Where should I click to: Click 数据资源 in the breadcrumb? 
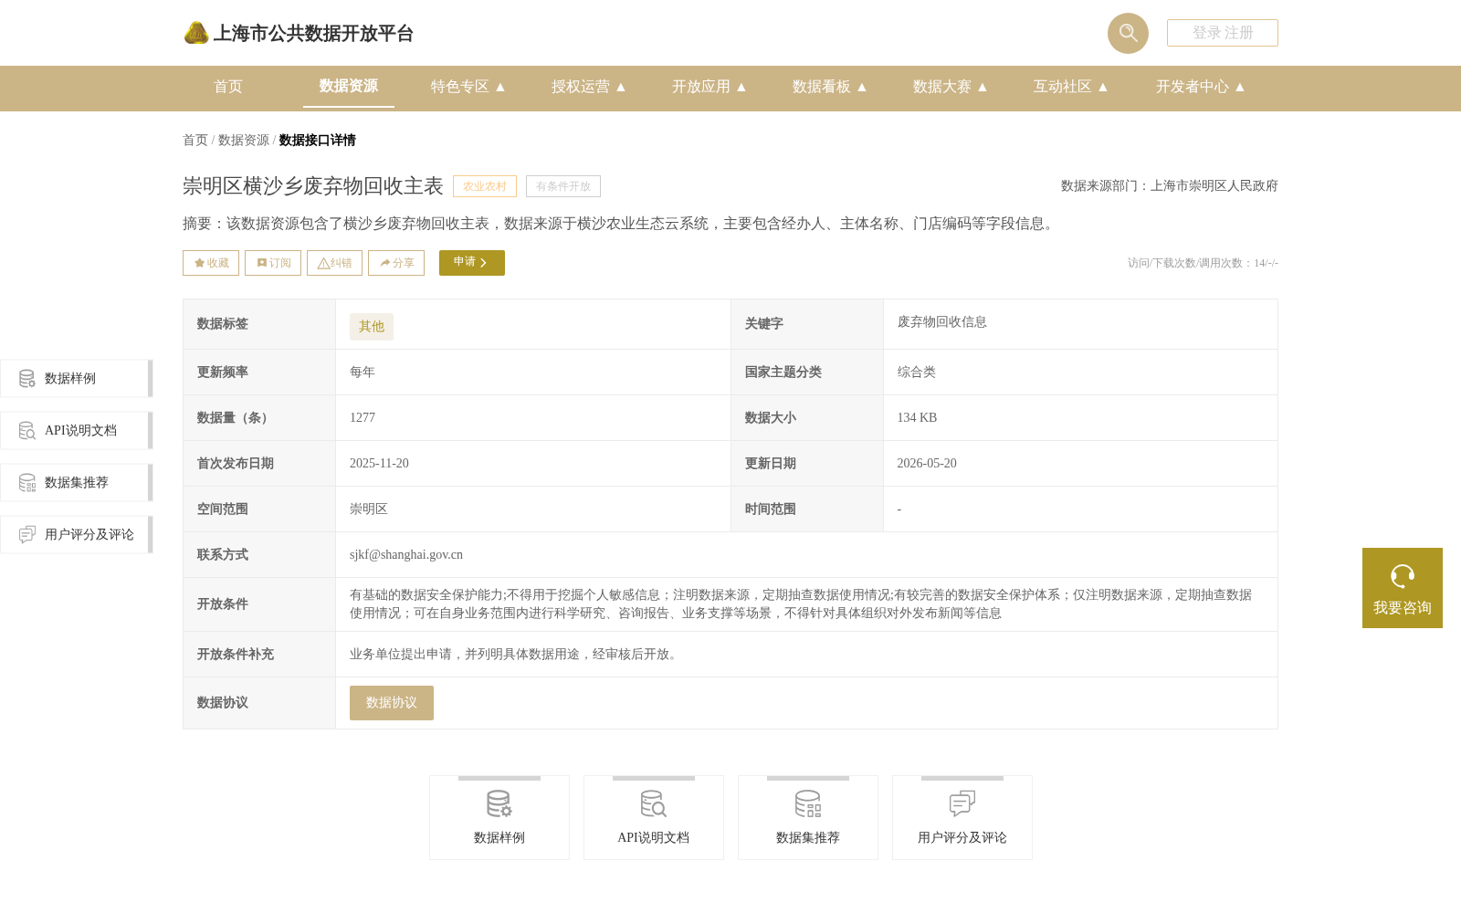(x=244, y=141)
